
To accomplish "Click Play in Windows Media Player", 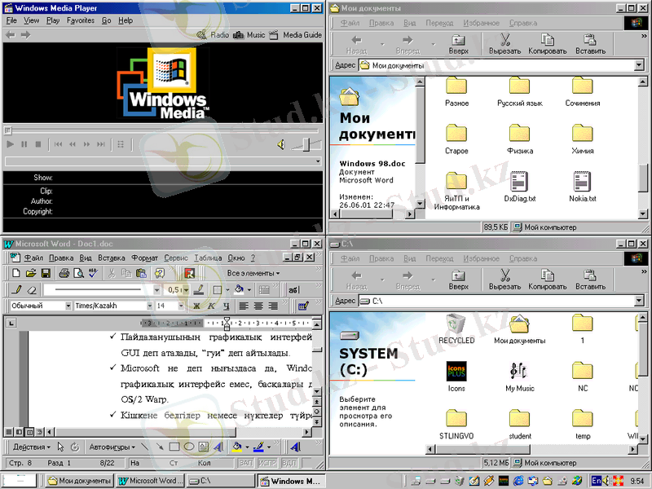I will (11, 144).
